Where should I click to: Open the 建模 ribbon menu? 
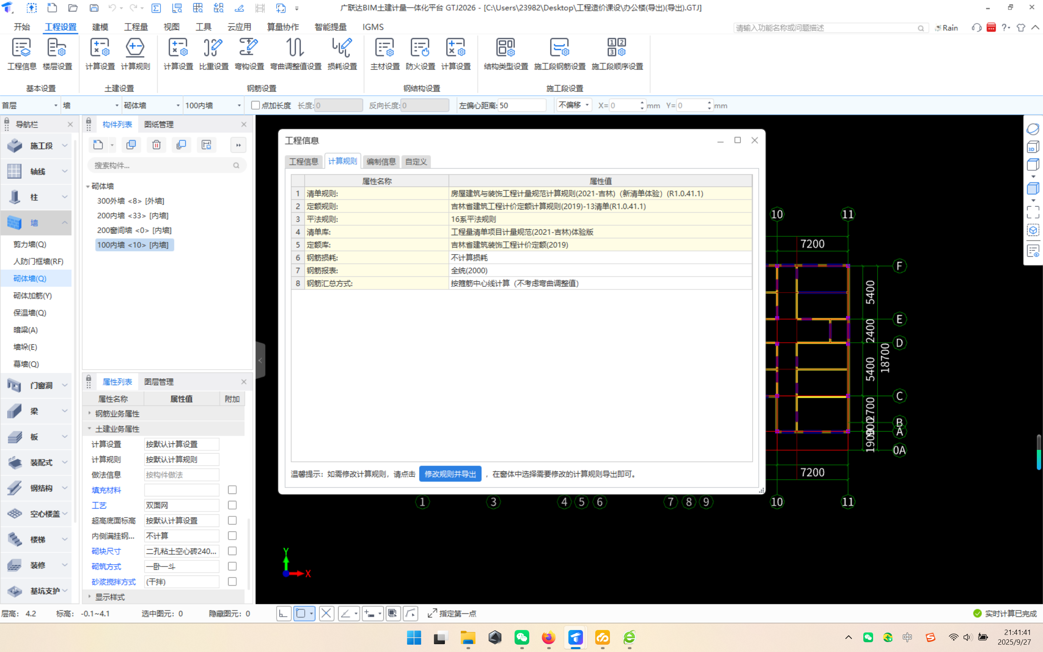(100, 27)
